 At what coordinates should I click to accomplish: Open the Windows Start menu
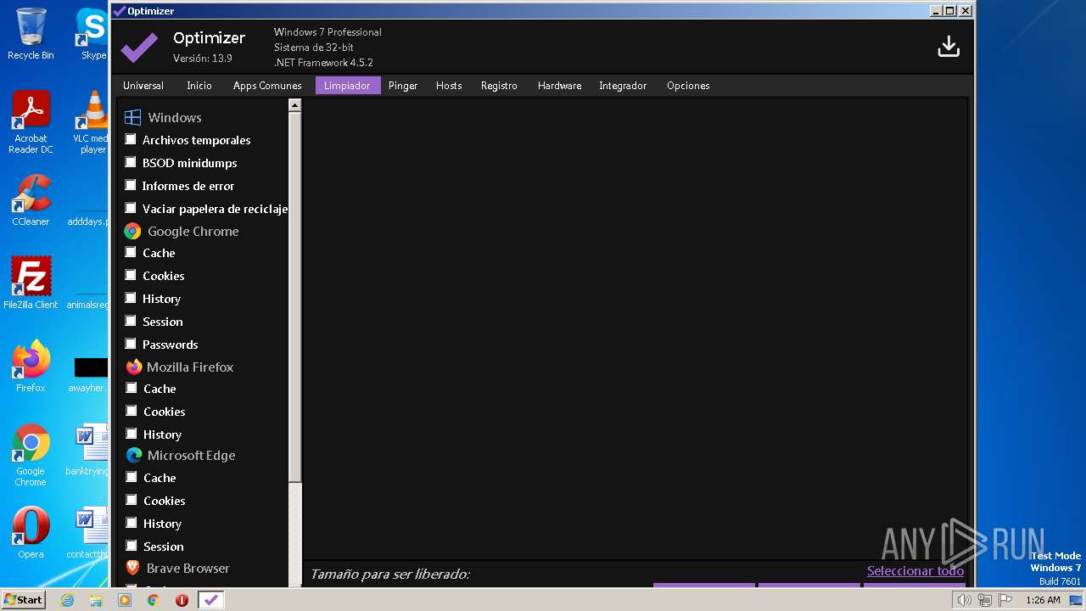point(23,600)
